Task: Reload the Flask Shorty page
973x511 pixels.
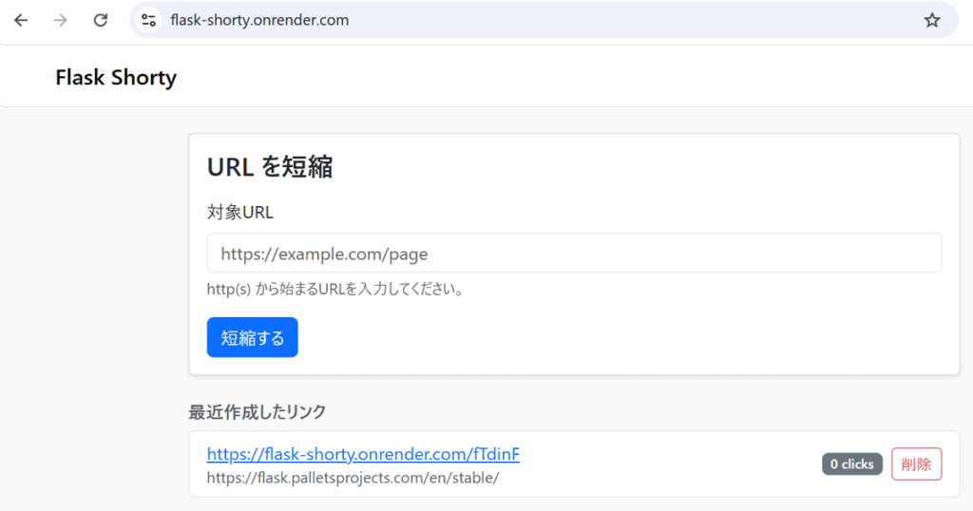Action: tap(101, 20)
